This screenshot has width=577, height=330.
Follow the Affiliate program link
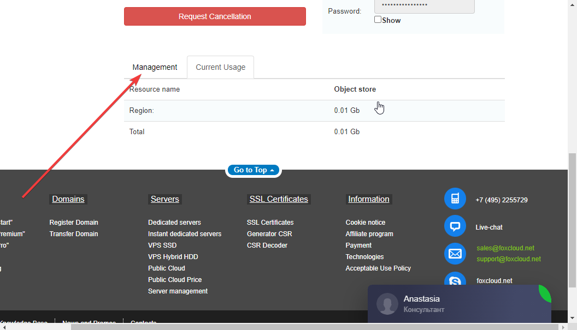click(x=369, y=234)
